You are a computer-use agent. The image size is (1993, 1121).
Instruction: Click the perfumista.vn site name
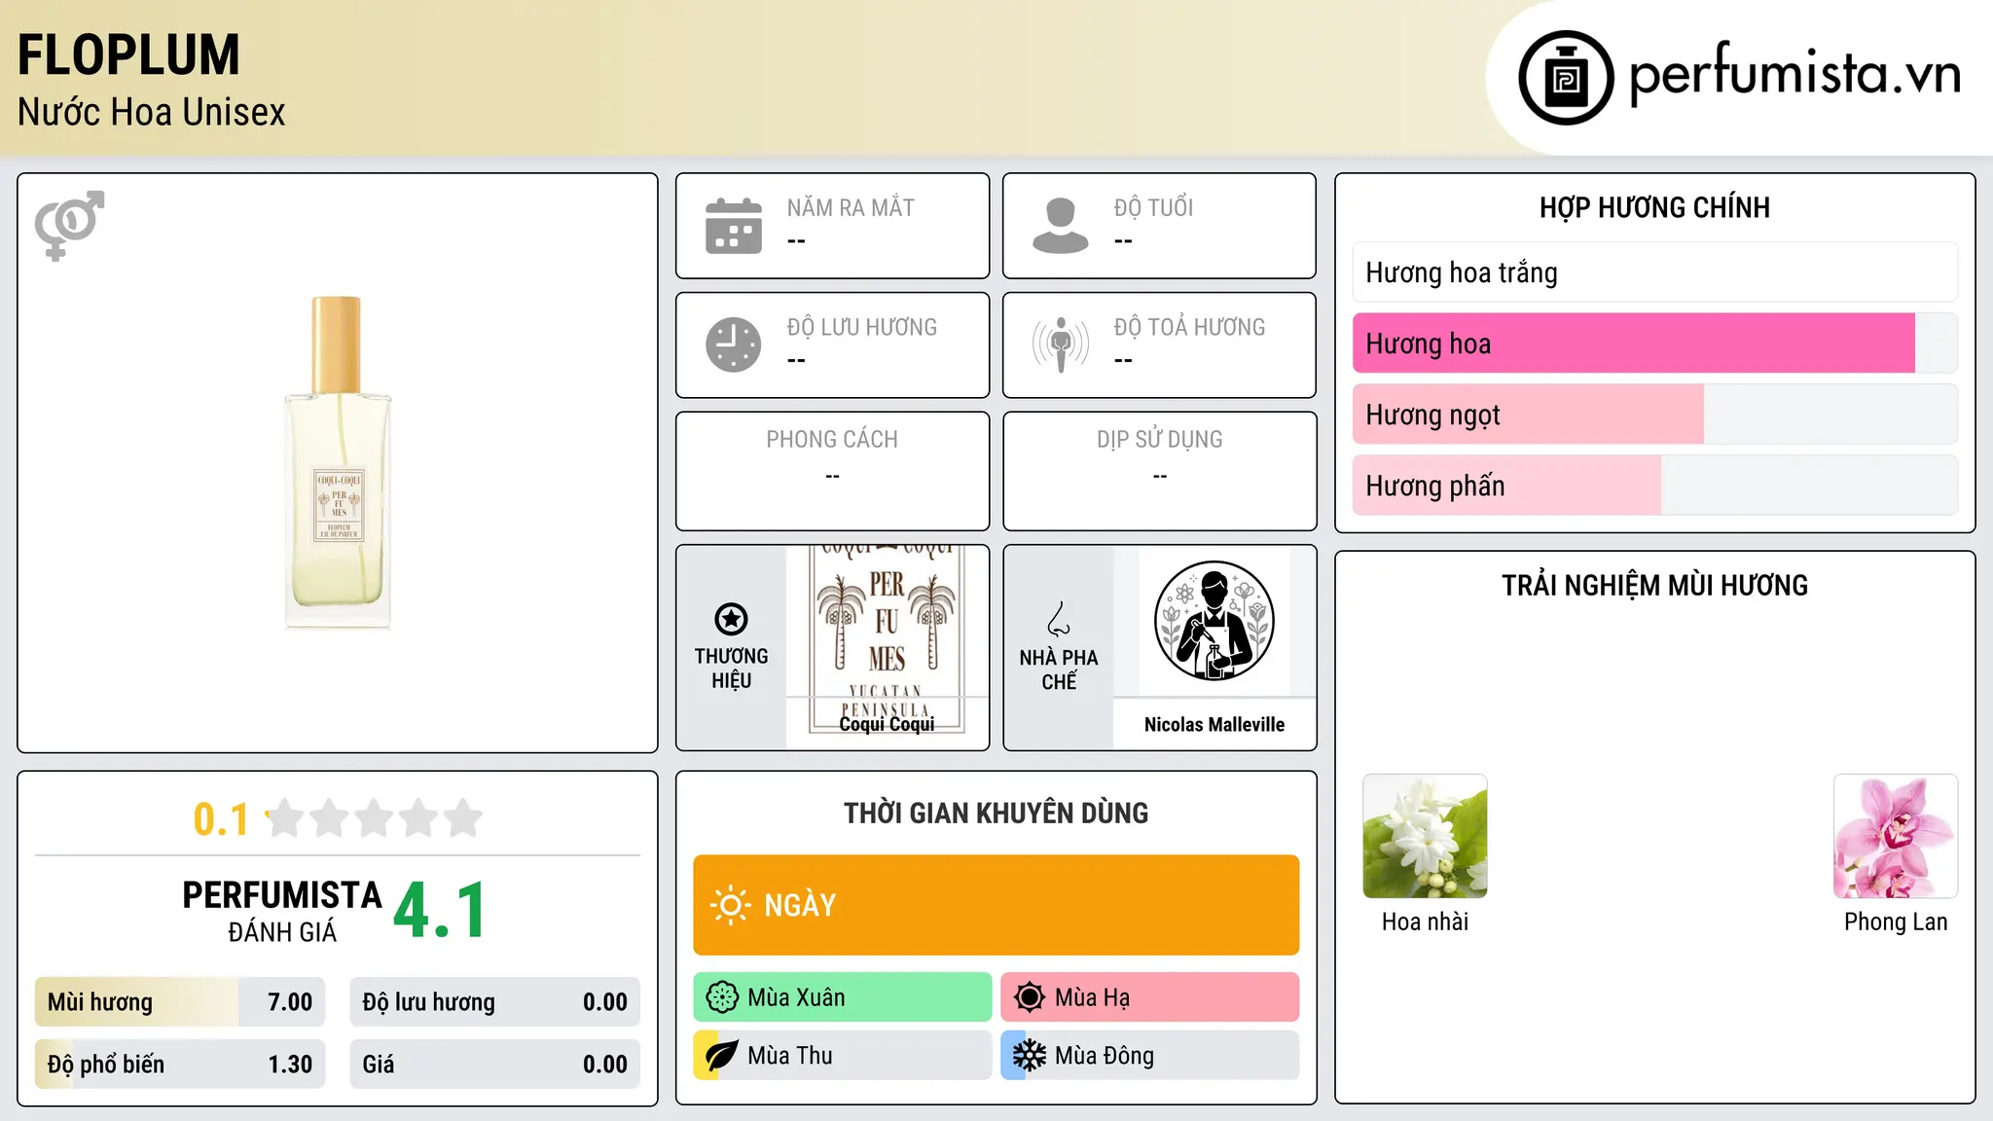point(1795,74)
